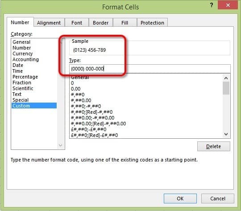
Task: Delete the custom number format
Action: (214, 146)
